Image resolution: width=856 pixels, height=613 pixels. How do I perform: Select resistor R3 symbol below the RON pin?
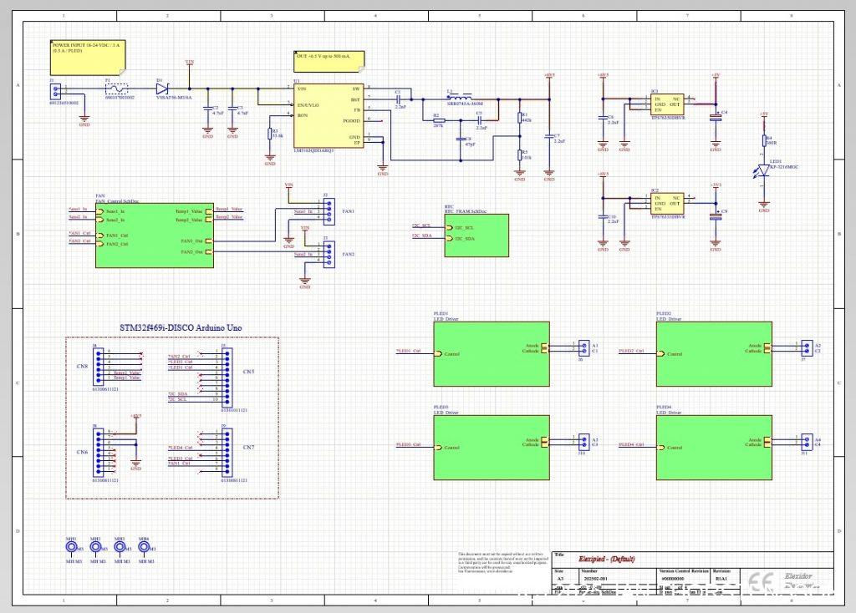270,133
